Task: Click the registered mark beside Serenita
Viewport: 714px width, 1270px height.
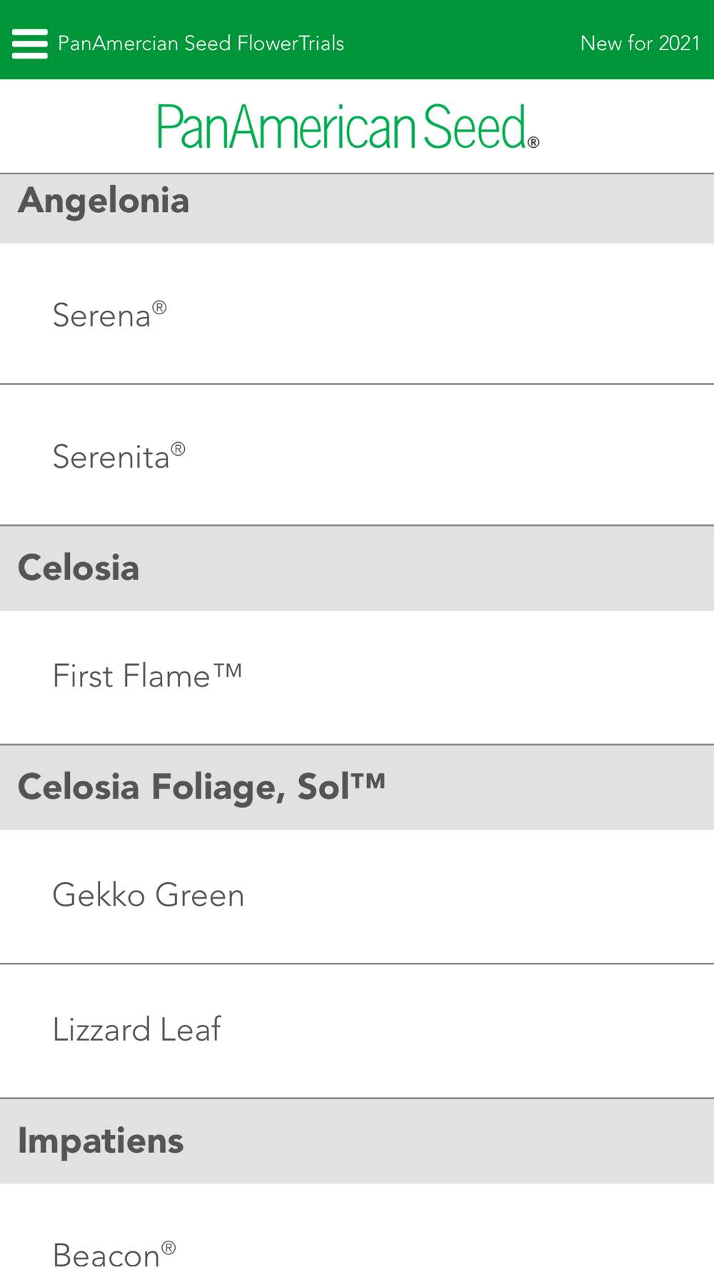Action: click(x=178, y=449)
